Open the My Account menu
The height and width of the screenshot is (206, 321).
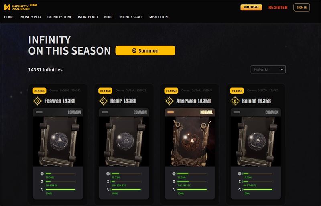click(159, 17)
